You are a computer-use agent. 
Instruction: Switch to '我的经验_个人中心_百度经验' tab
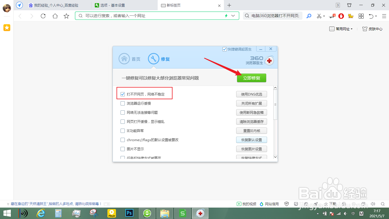point(56,5)
